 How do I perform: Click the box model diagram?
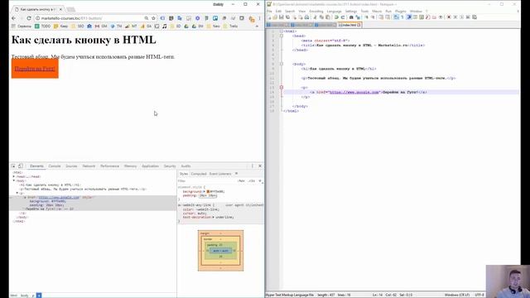221,251
